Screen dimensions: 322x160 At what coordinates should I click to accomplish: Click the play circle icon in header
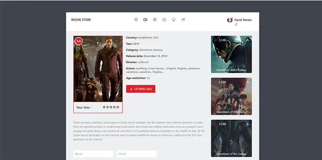[x=155, y=20]
